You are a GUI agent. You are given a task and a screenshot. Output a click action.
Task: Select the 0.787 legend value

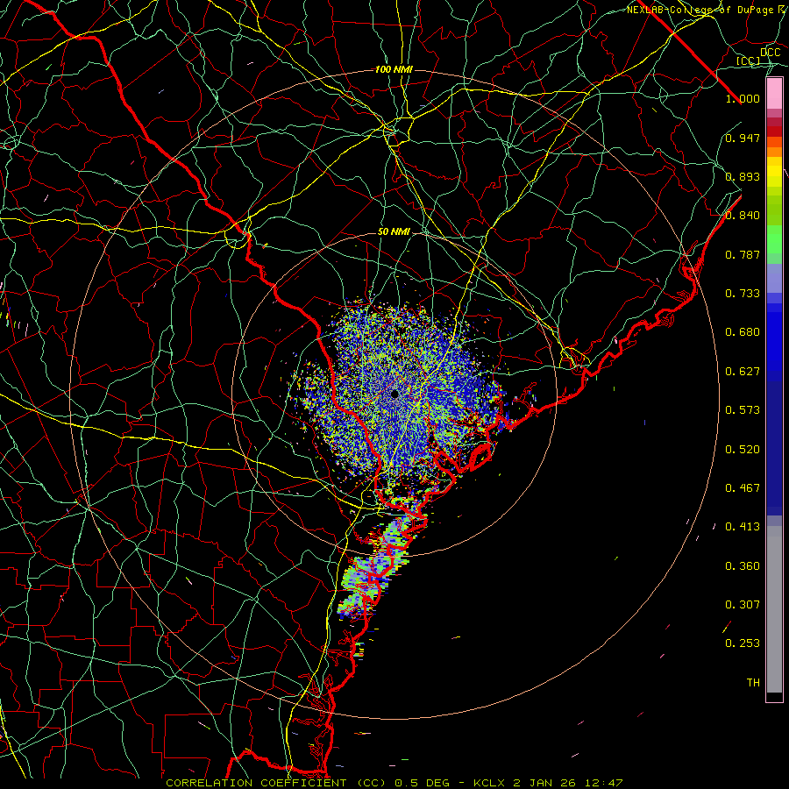pyautogui.click(x=743, y=254)
